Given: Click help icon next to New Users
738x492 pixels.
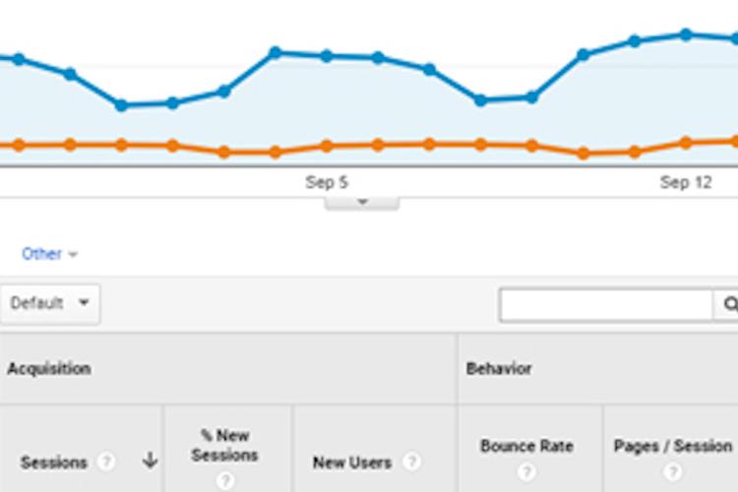Looking at the screenshot, I should click(x=411, y=461).
